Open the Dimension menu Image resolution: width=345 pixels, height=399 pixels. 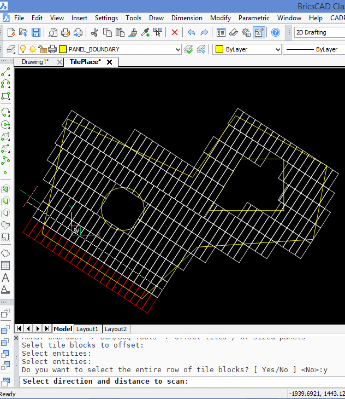pyautogui.click(x=187, y=18)
